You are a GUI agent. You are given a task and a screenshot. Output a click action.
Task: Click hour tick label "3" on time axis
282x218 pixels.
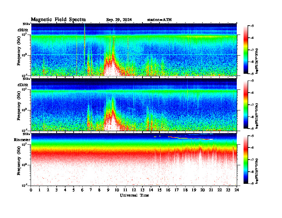(x=57, y=190)
